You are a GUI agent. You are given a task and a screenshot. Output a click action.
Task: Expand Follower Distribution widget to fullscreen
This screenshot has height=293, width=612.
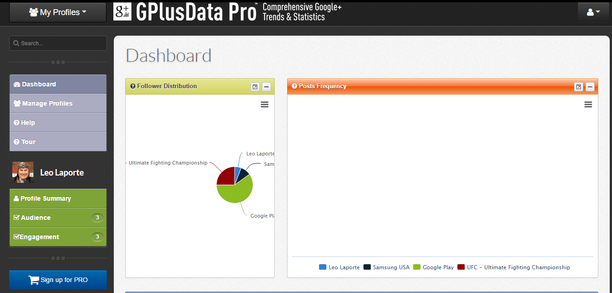click(x=255, y=86)
